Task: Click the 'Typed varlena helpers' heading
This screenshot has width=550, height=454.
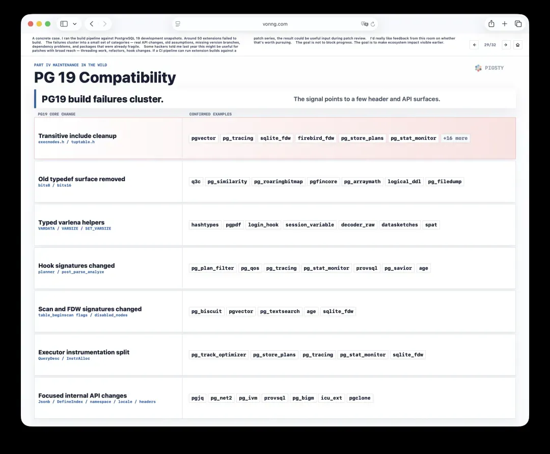Action: tap(71, 222)
